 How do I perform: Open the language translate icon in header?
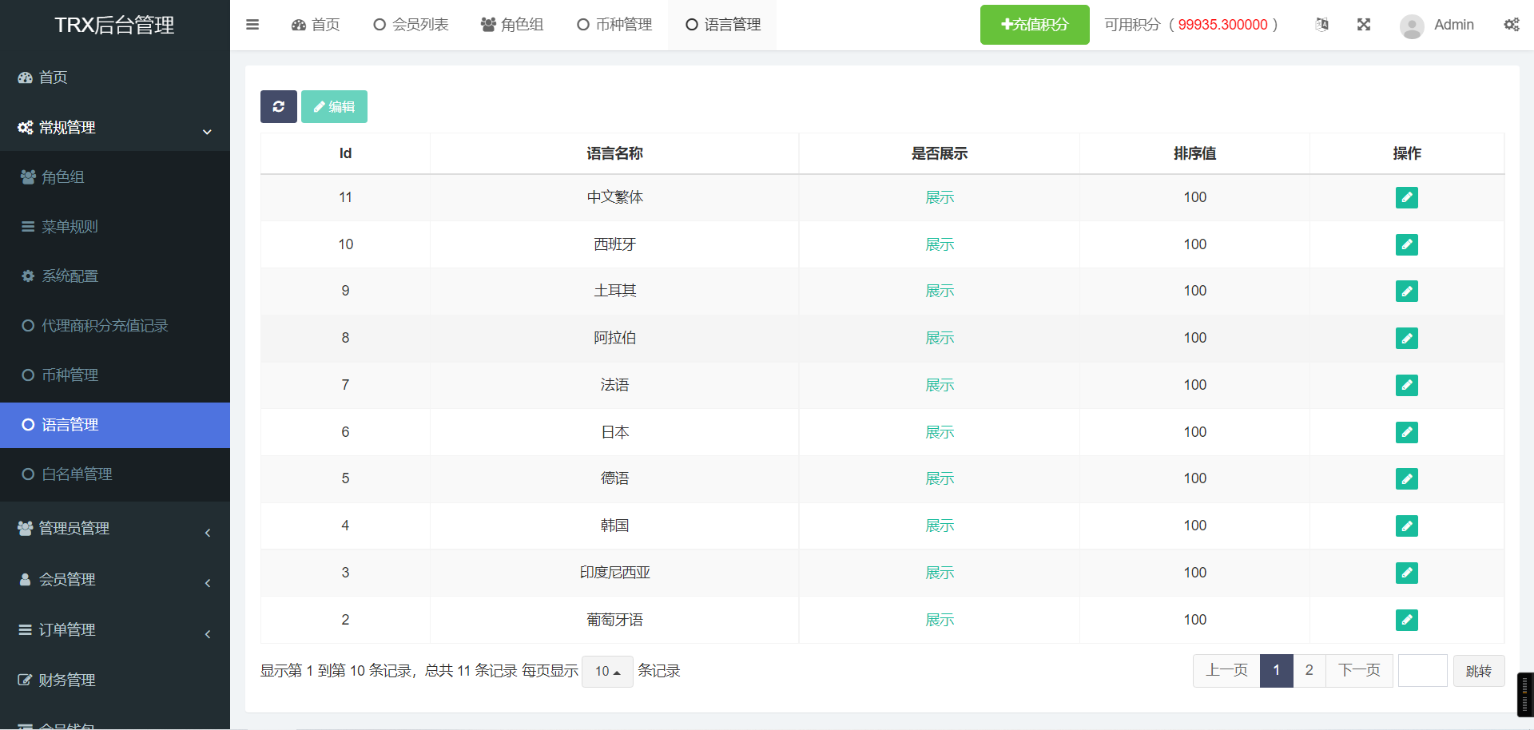[1322, 25]
